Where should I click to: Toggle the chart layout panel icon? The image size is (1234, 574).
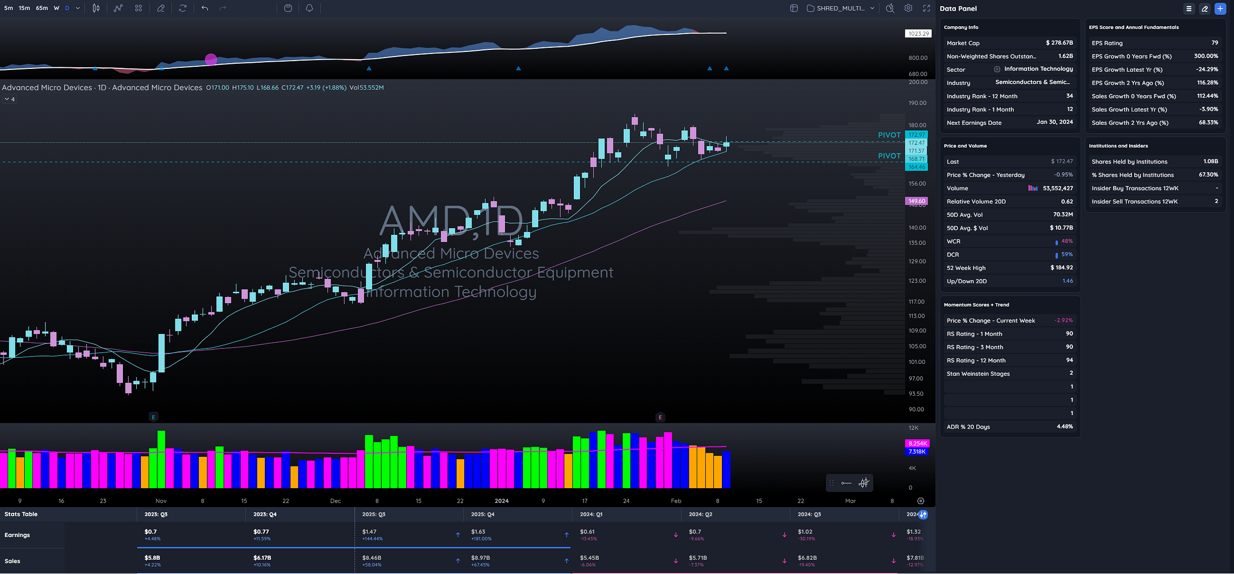pos(794,8)
